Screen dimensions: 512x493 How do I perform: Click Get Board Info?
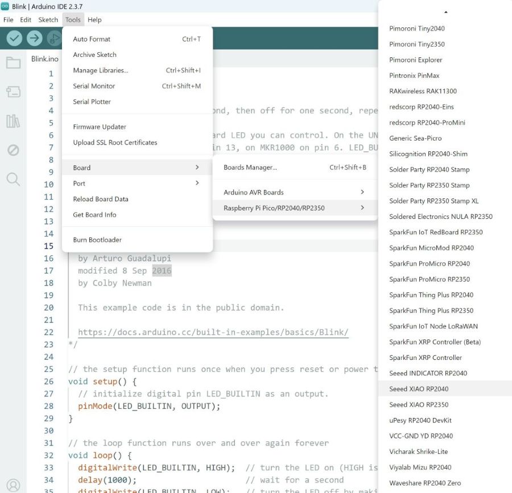click(137, 215)
